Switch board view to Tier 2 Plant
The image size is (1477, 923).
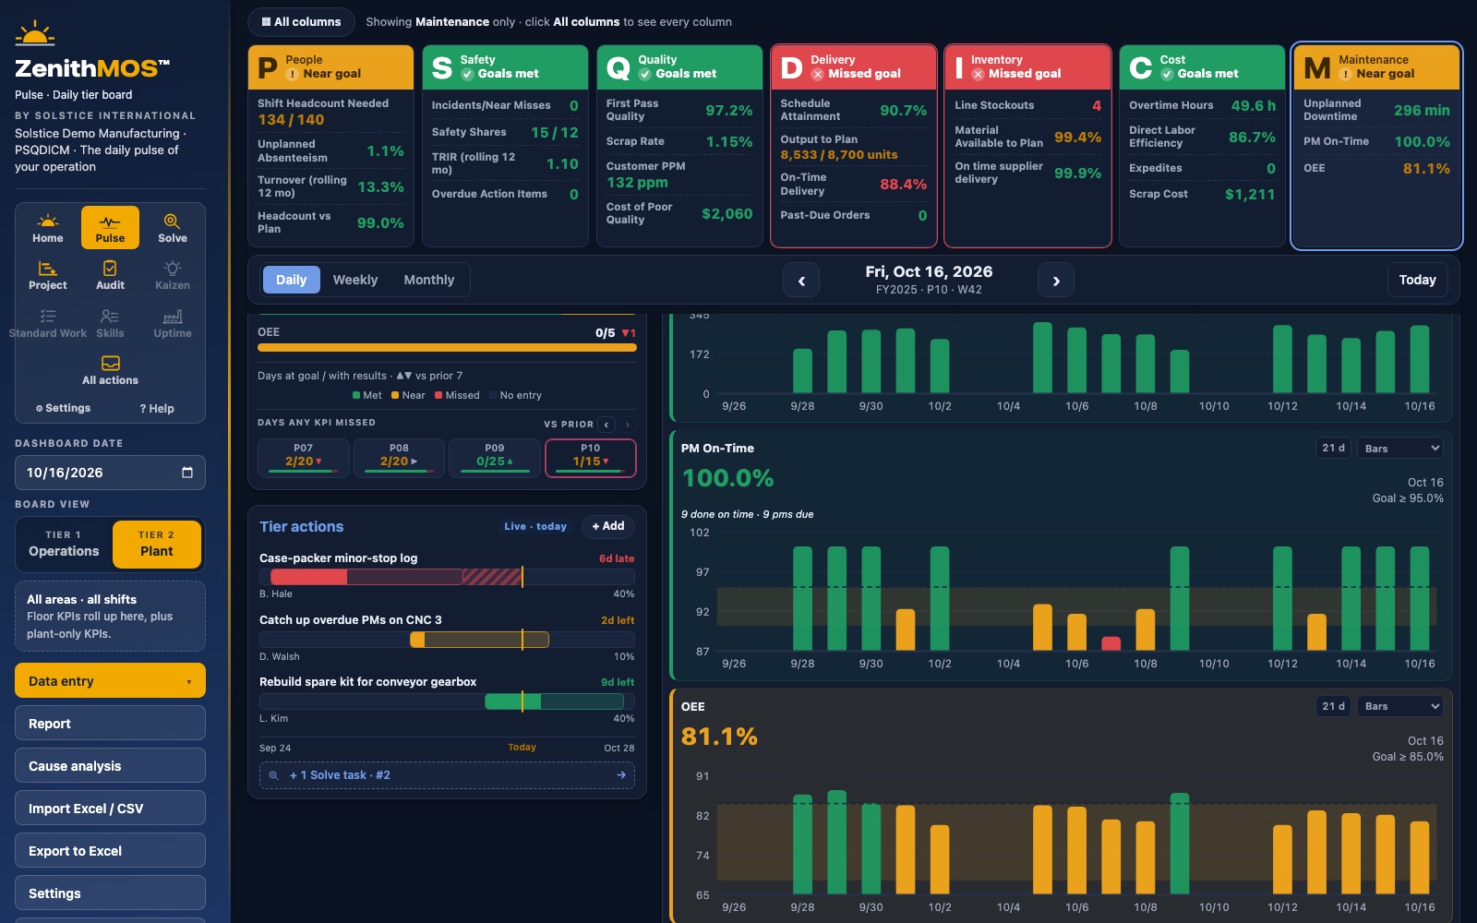tap(157, 544)
